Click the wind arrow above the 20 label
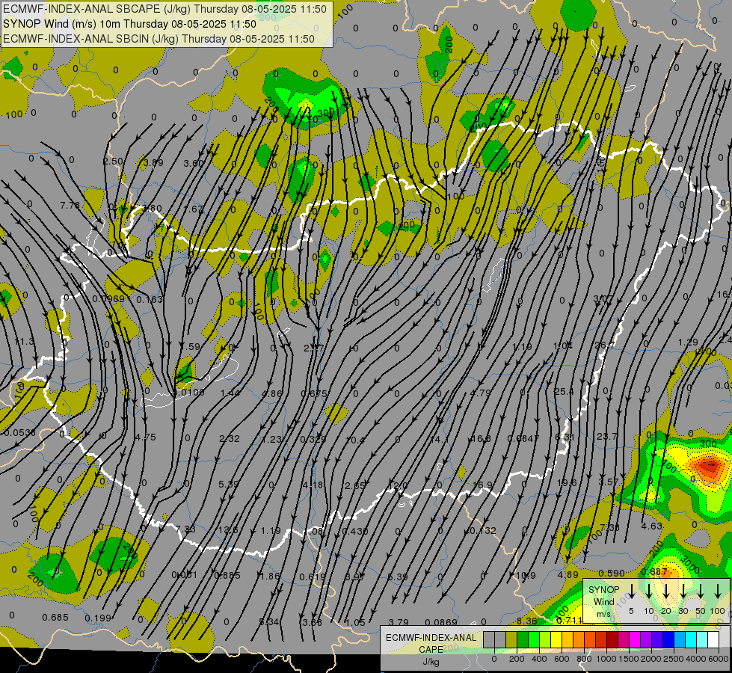 [x=666, y=591]
